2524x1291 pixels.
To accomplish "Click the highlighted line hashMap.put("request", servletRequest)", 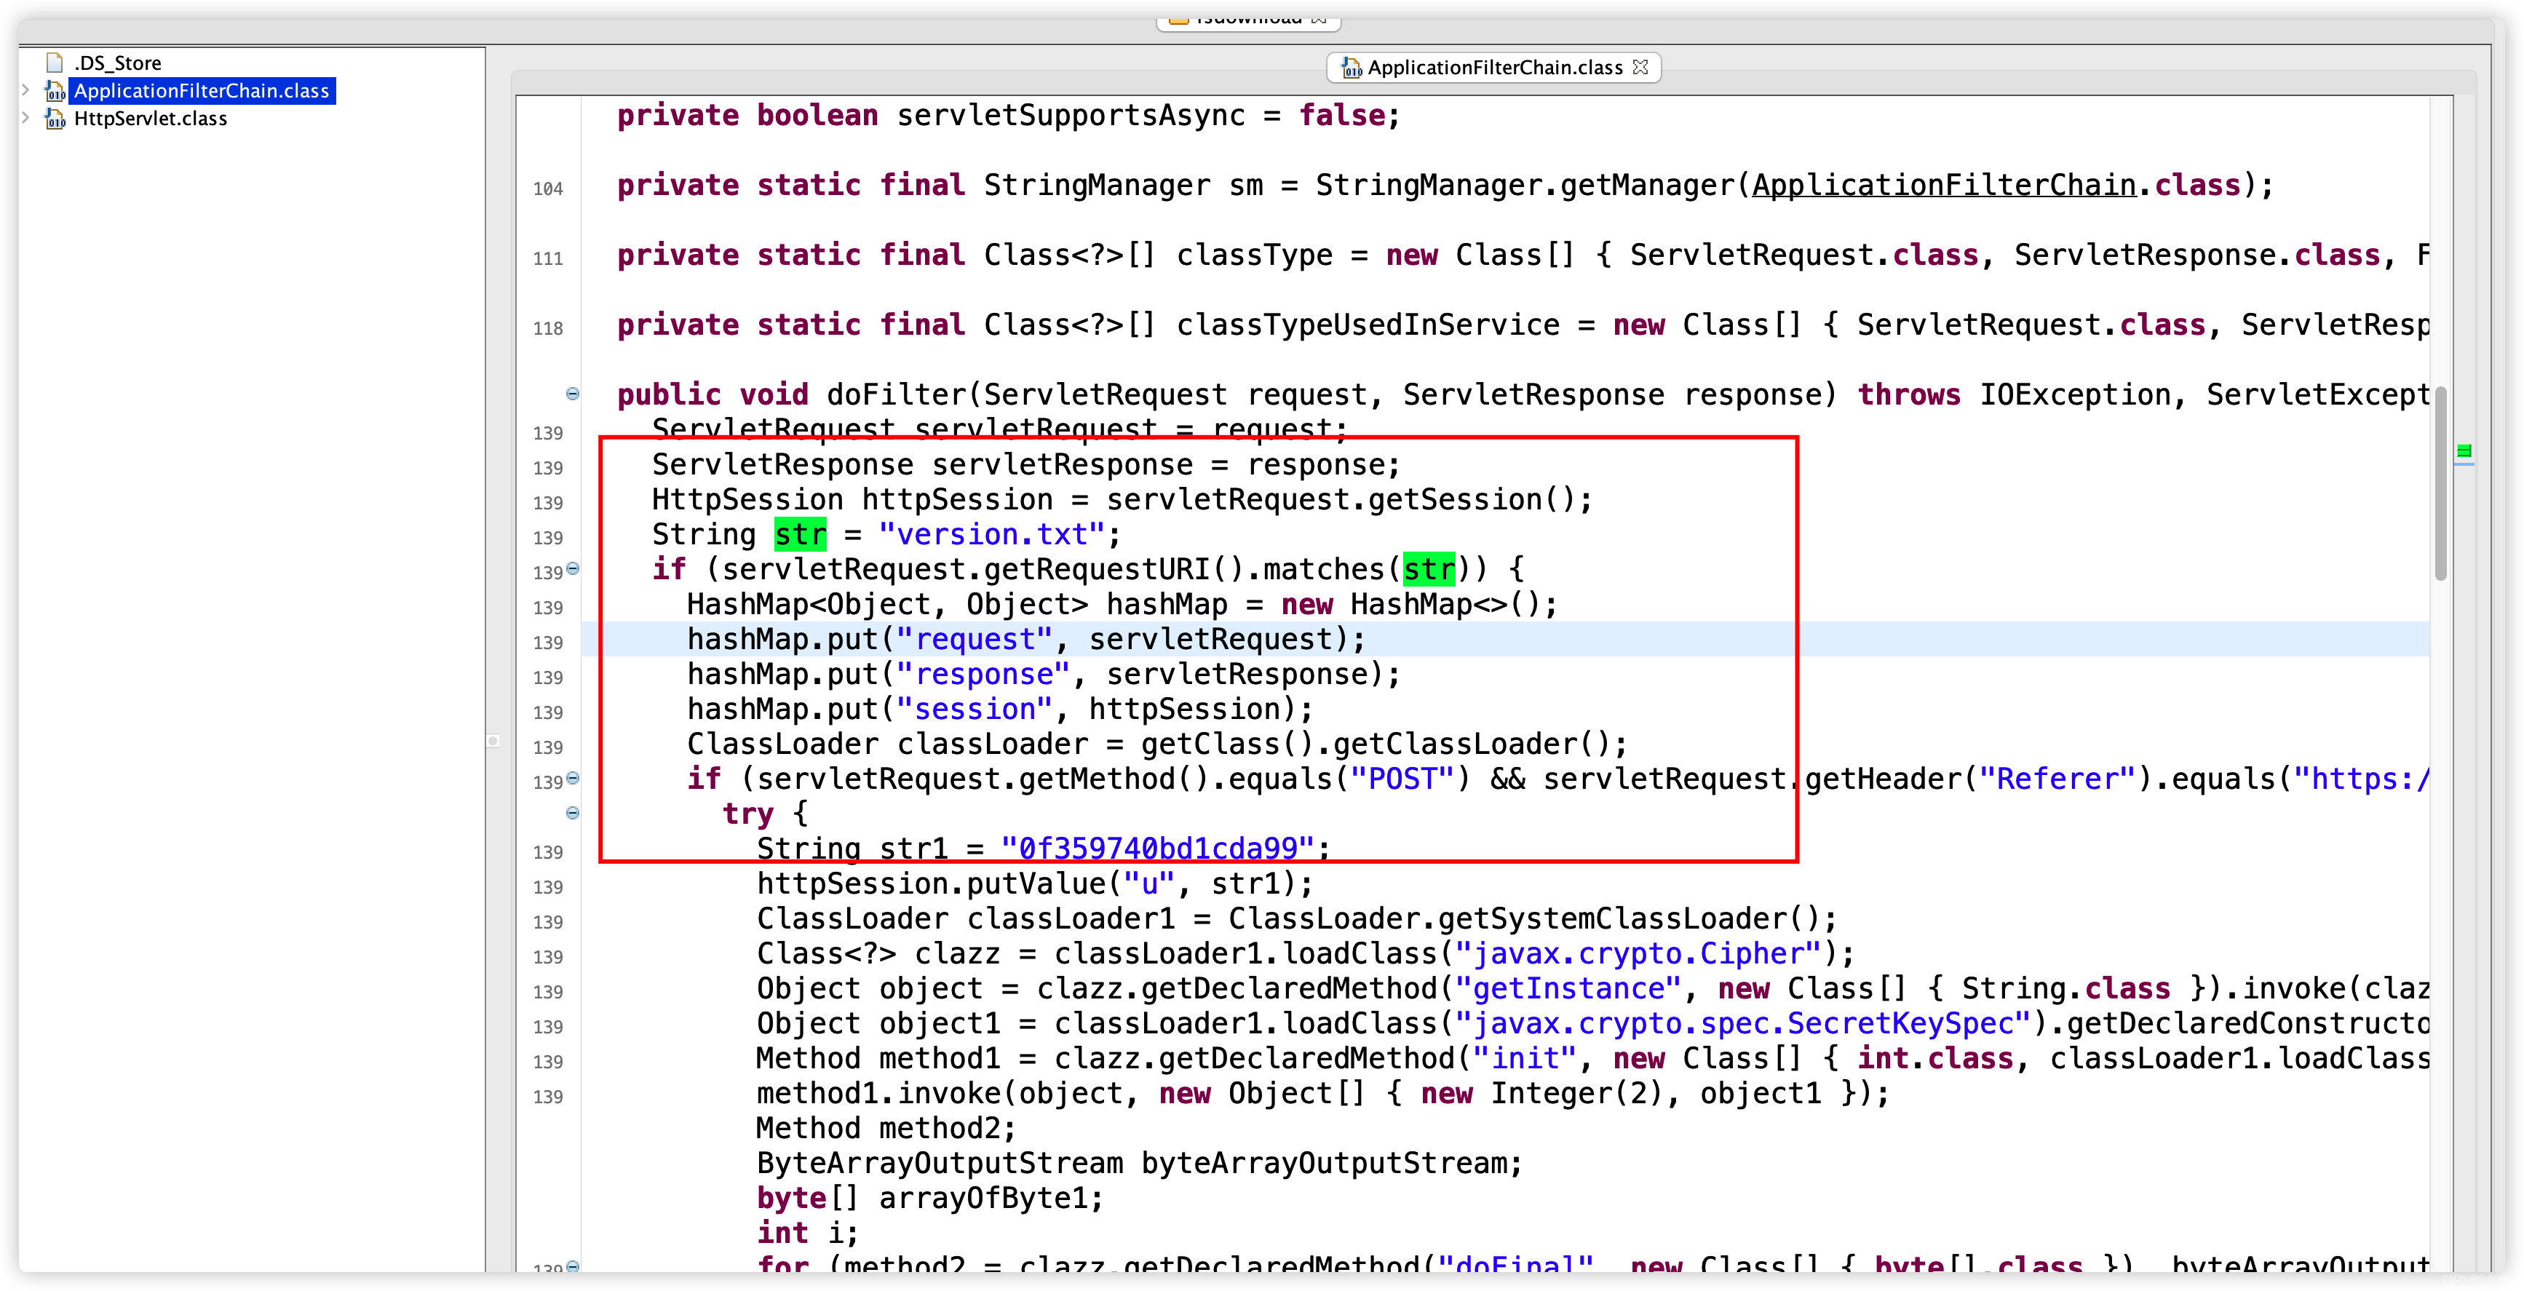I will [1025, 639].
